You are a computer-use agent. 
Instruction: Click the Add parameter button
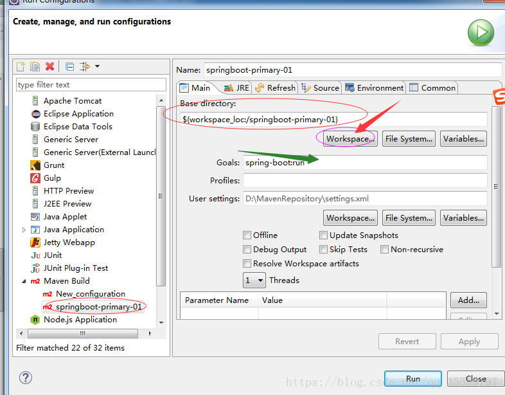[x=468, y=300]
